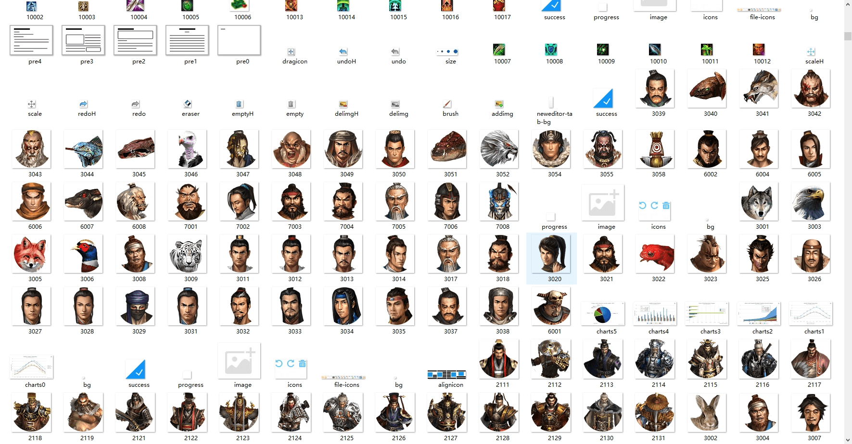Screen dimensions: 852x444
Task: Select the blue redoH icon file
Action: (x=83, y=104)
